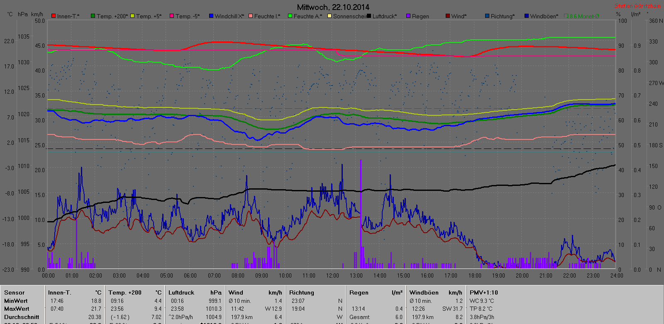Click the Luftdruck min value '999.1'
Image resolution: width=664 pixels, height=324 pixels.
[215, 301]
